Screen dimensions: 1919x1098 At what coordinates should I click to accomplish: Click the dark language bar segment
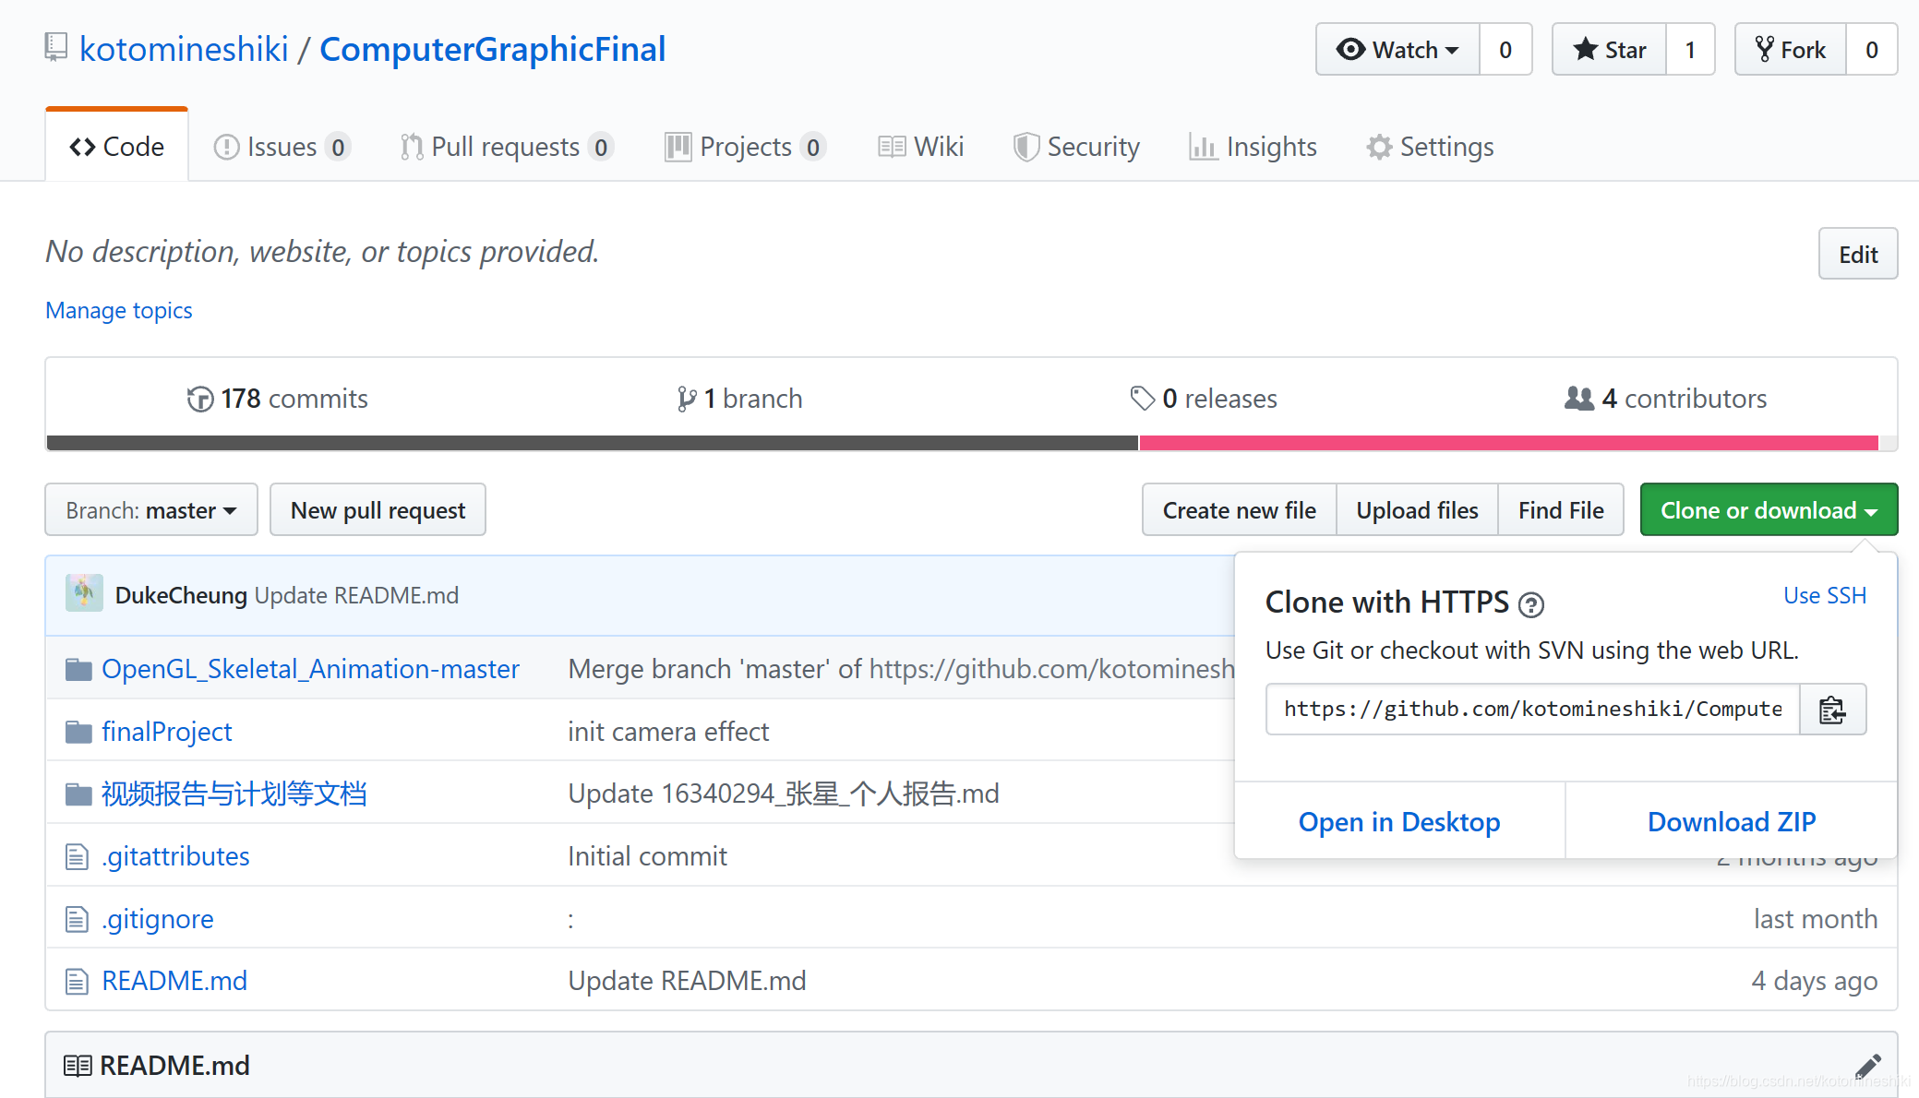pos(593,443)
